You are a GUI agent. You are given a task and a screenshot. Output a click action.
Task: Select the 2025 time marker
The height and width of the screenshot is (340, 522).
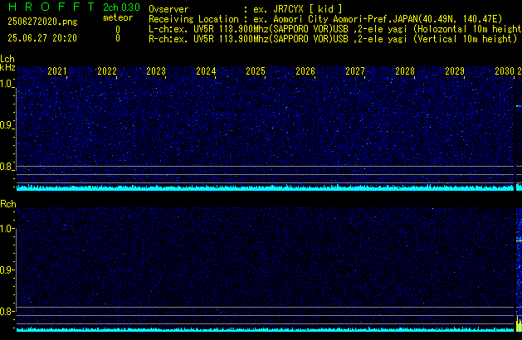click(x=256, y=70)
